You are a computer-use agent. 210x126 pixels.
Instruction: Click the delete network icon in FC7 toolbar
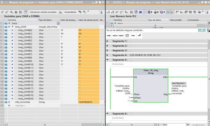[x=113, y=12]
